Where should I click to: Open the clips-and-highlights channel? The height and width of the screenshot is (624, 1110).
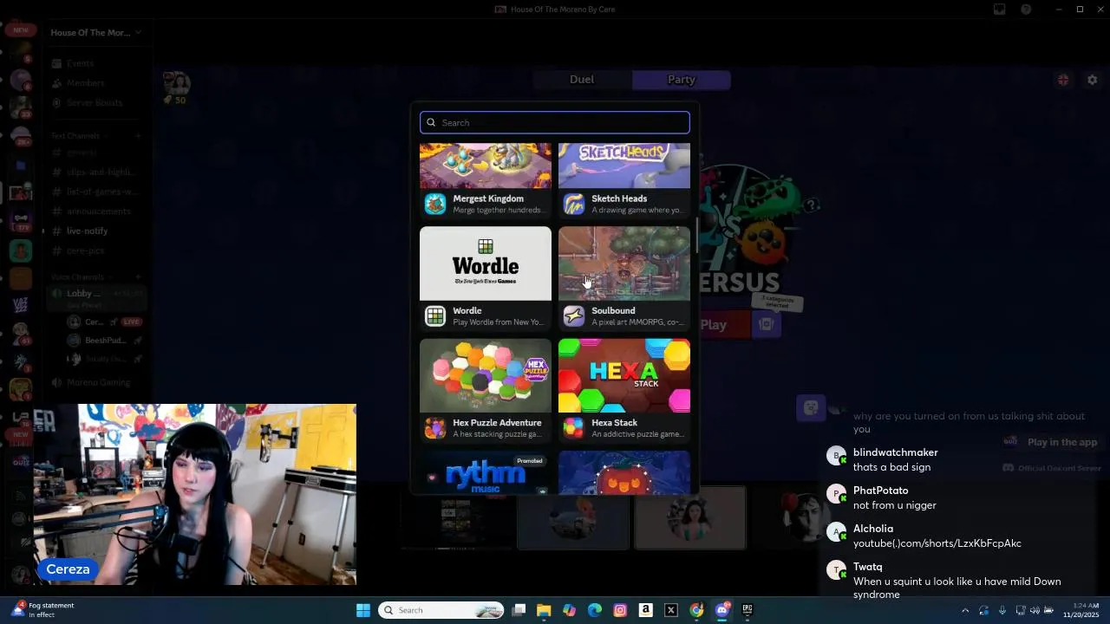click(101, 172)
